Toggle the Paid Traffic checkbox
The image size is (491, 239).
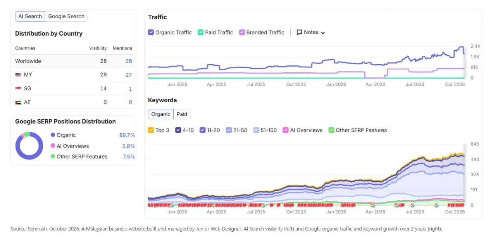coord(201,33)
